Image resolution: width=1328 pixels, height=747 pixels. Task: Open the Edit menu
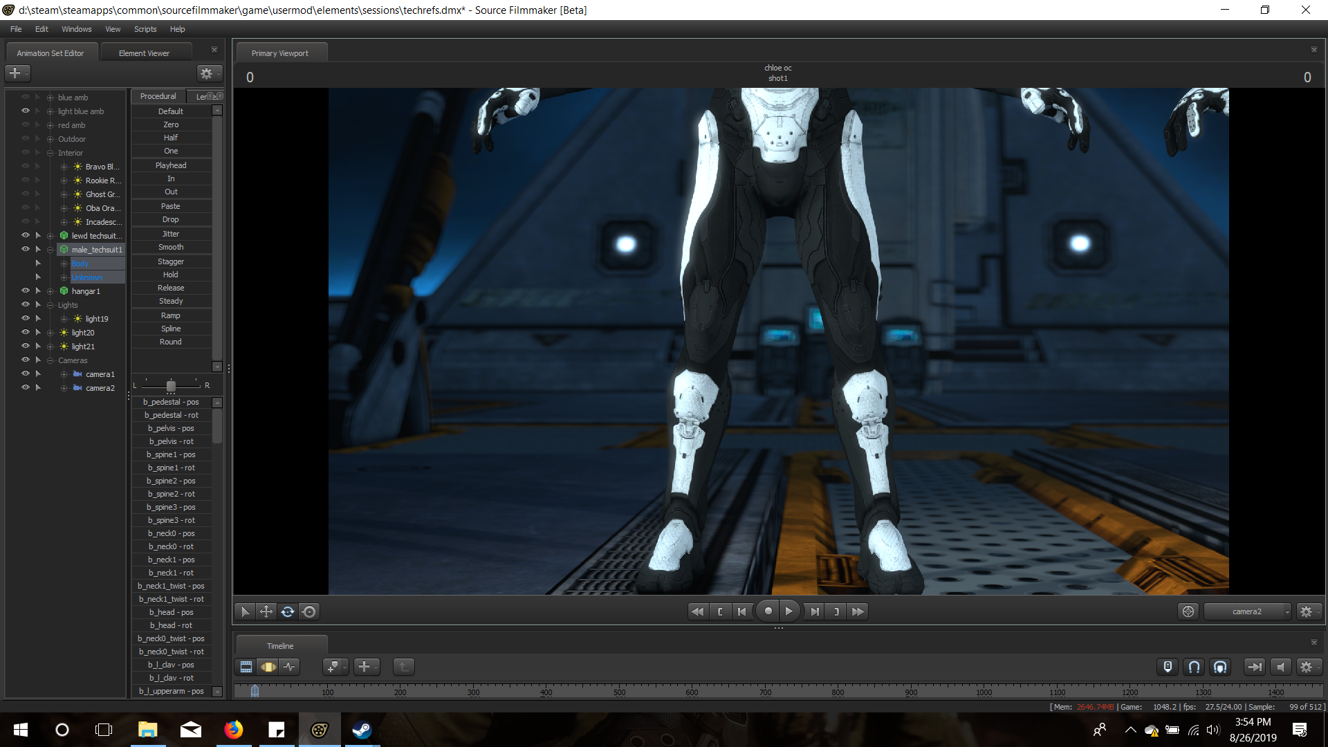coord(41,29)
